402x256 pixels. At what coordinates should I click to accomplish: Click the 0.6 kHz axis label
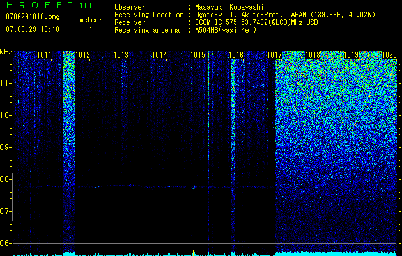(x=5, y=243)
